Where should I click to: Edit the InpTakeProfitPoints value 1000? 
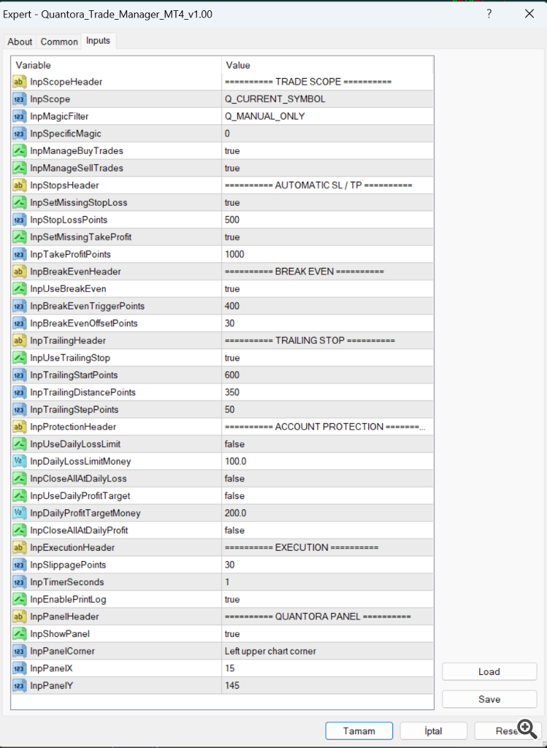327,254
